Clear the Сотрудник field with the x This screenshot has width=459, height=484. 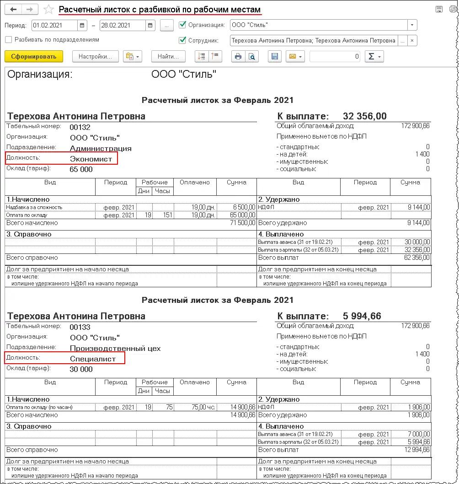point(412,40)
